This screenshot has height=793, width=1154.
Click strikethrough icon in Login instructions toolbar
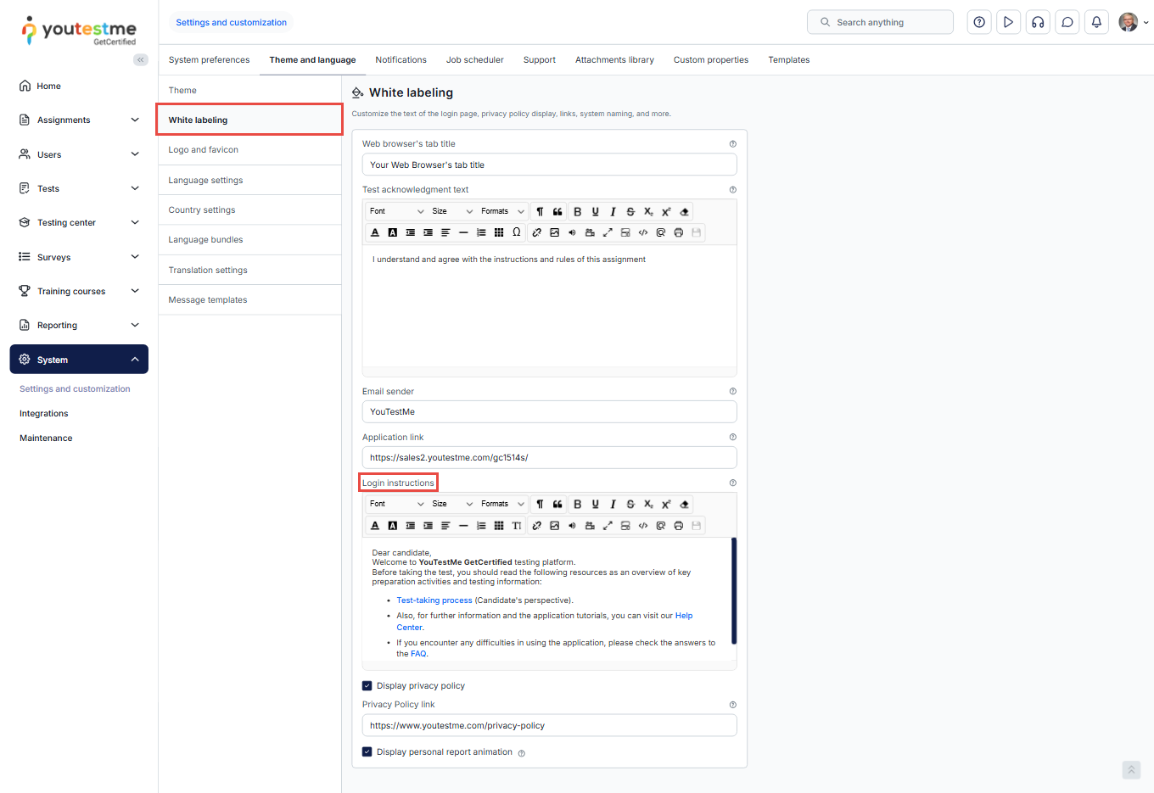click(630, 505)
